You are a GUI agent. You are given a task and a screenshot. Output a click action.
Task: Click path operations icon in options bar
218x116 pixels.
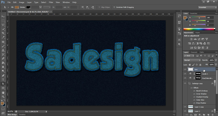point(83,7)
